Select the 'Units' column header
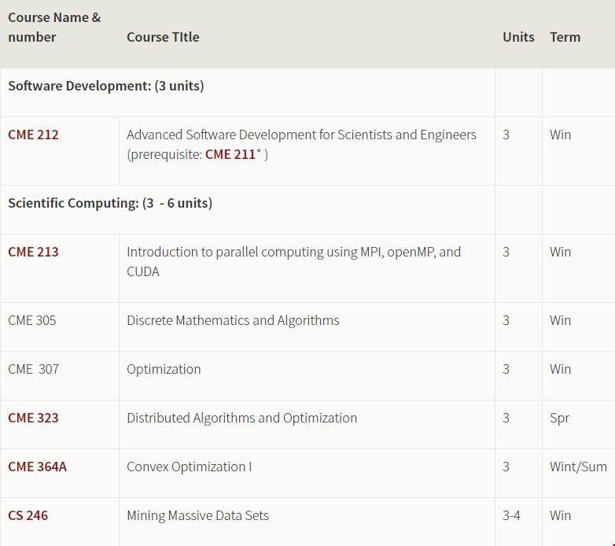Image resolution: width=615 pixels, height=546 pixels. 518,37
